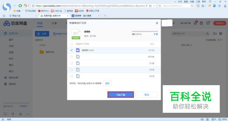
Task: Click the lightning speed mode icon
Action: point(147,6)
